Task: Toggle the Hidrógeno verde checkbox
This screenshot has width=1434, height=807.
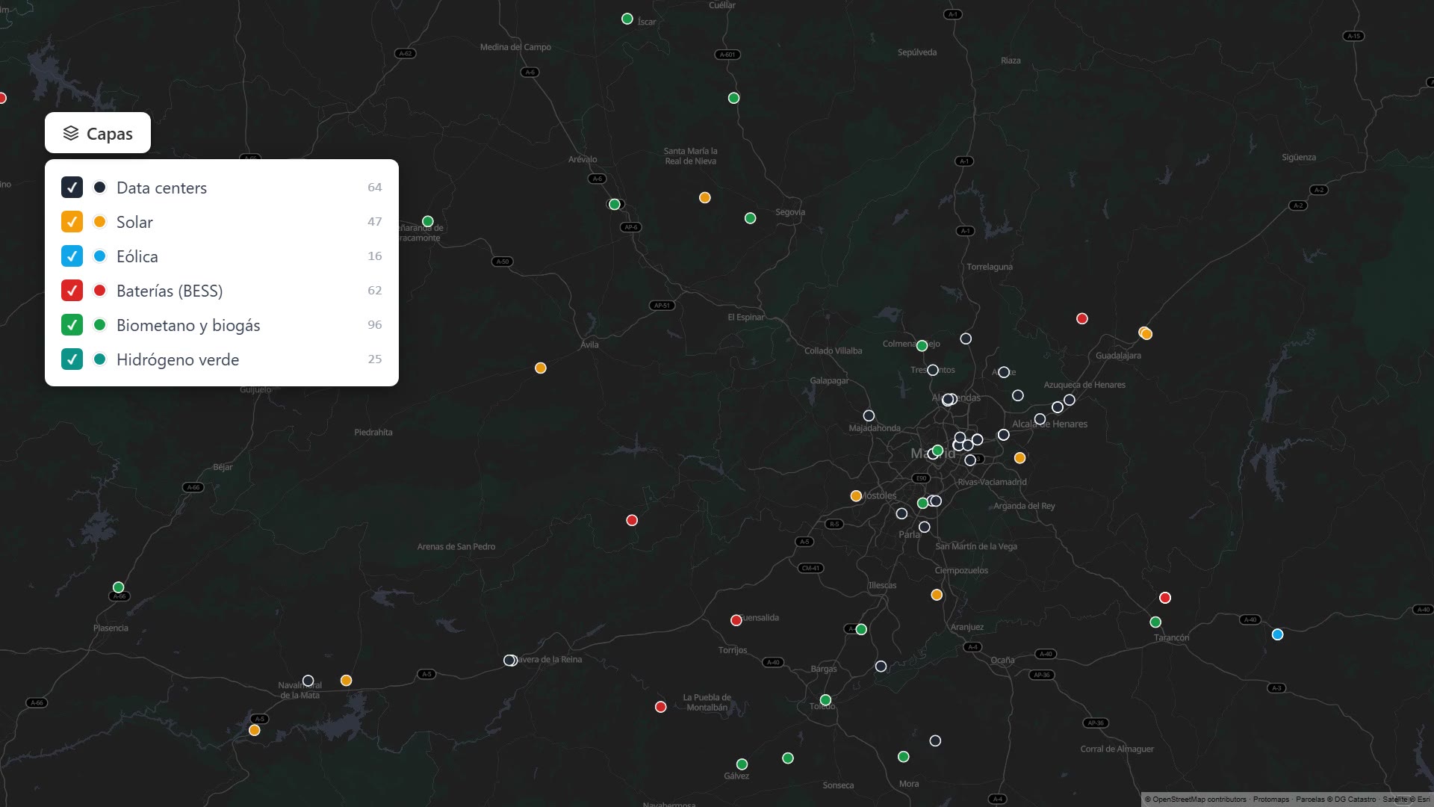Action: click(x=72, y=359)
